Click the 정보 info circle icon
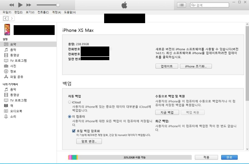Viewport: 249px width, 164px height. tap(6, 71)
